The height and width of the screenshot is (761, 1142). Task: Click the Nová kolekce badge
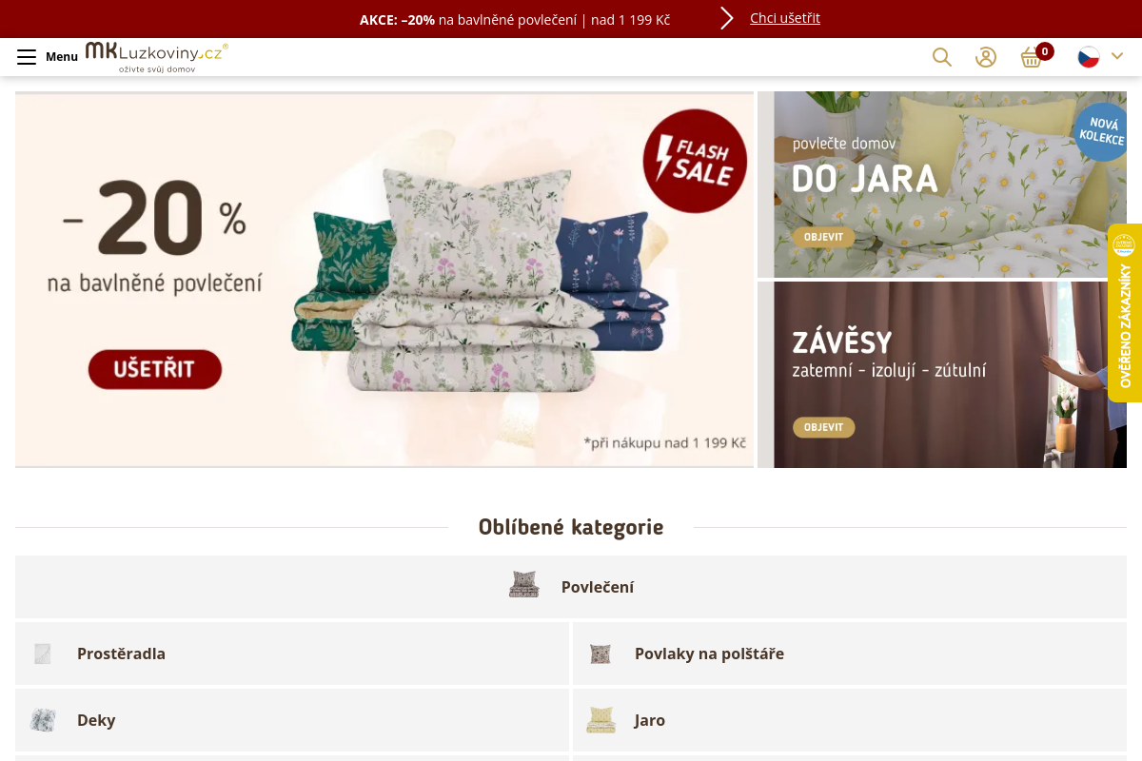pyautogui.click(x=1101, y=131)
